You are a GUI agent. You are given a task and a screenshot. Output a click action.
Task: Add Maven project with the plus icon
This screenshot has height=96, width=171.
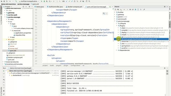[124, 10]
